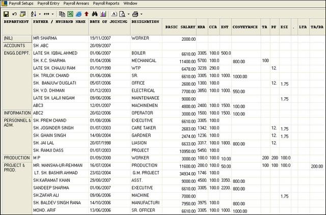Screen dimensions: 326x215
Task: Click the column width arrows icon
Action: pos(46,14)
